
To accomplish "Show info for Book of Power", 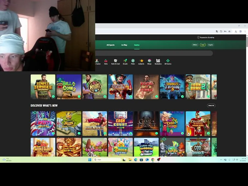I will point(157,96).
